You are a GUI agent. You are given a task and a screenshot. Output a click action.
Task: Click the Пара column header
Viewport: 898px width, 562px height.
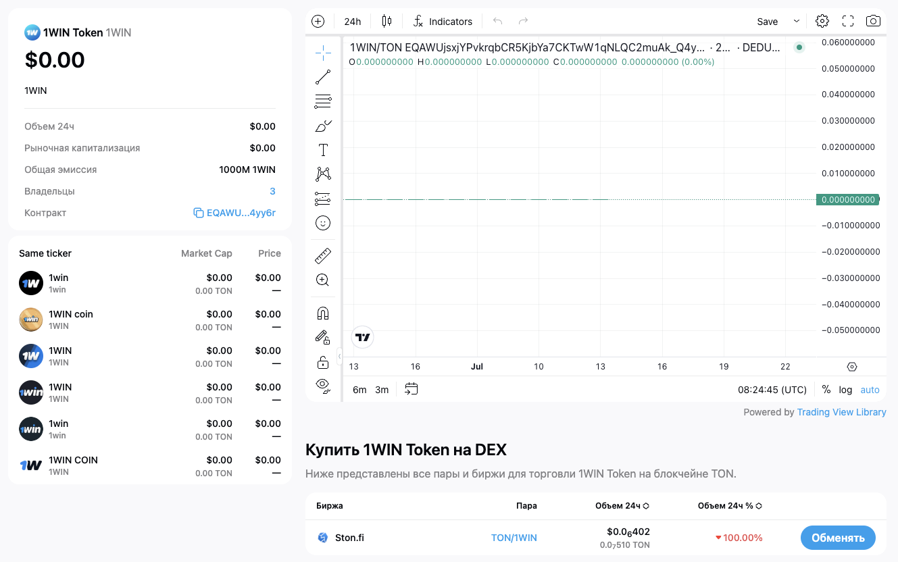tap(526, 506)
